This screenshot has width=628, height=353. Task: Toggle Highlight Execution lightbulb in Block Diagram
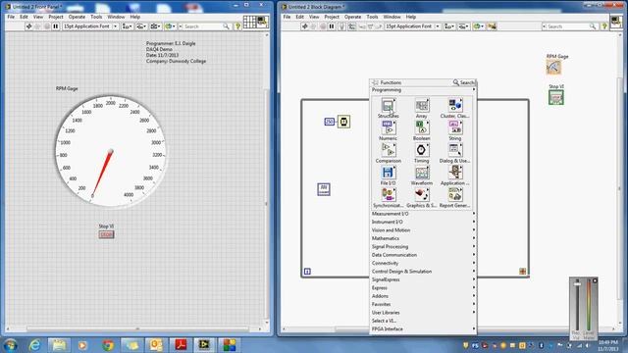click(341, 26)
